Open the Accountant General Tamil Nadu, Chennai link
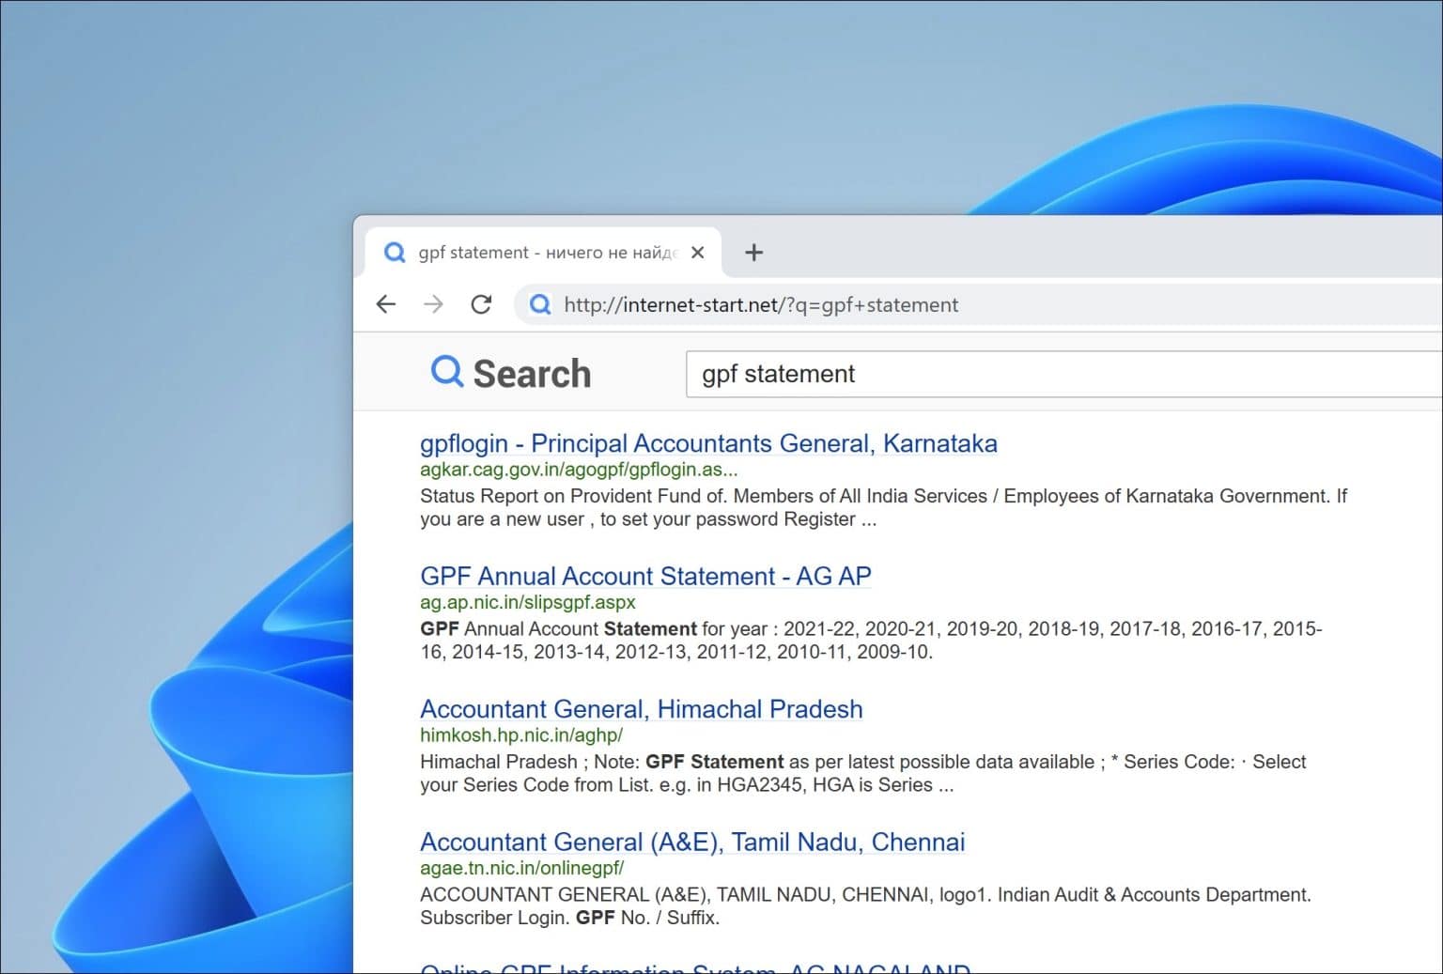Viewport: 1443px width, 974px height. click(x=692, y=843)
